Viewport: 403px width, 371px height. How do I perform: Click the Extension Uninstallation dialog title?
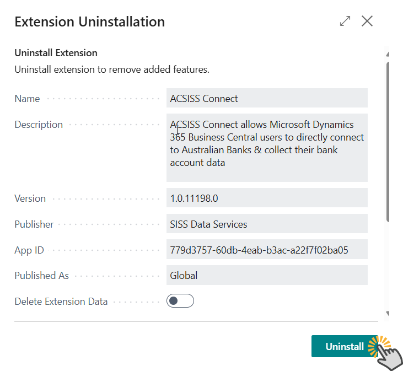(x=89, y=22)
